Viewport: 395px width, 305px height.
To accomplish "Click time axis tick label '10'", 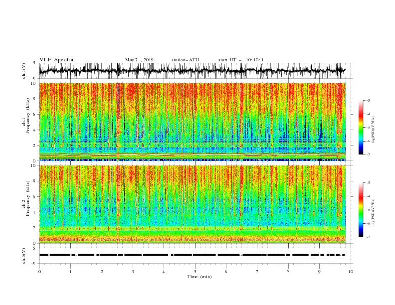I will (351, 272).
